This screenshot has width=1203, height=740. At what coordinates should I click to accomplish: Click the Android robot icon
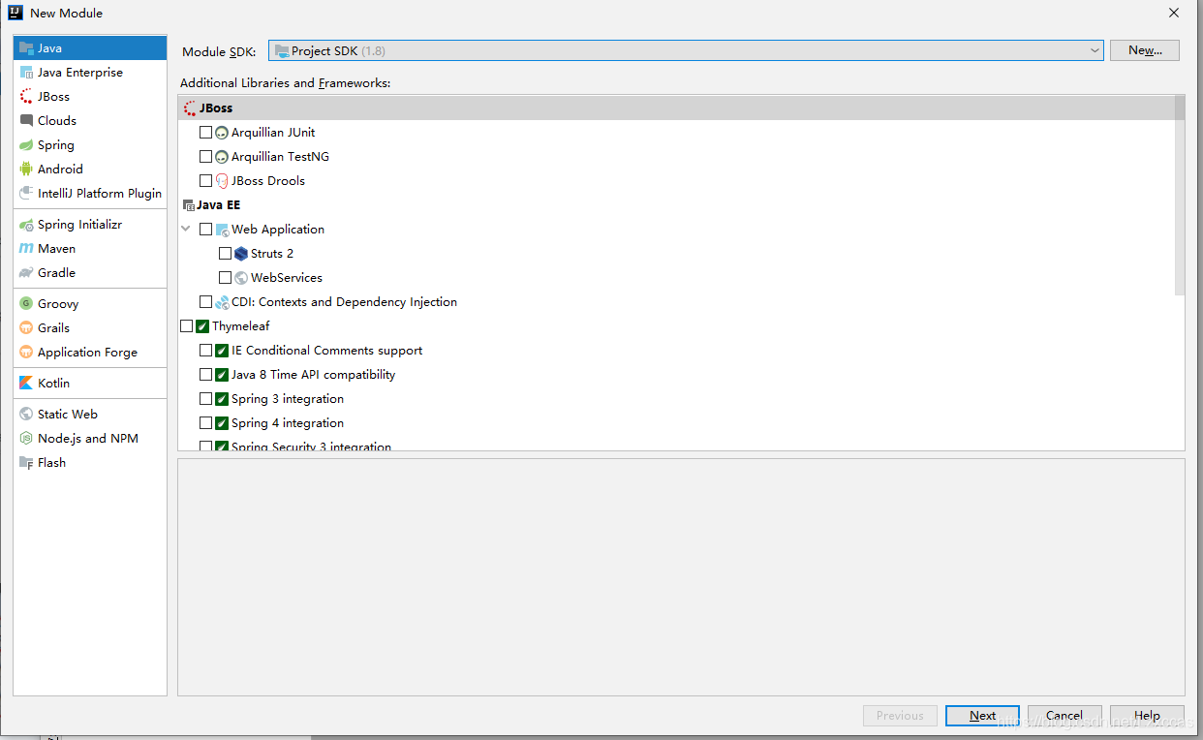[26, 169]
